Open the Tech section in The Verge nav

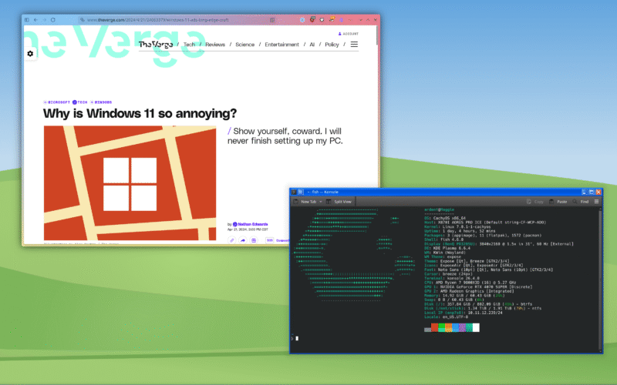click(x=189, y=45)
